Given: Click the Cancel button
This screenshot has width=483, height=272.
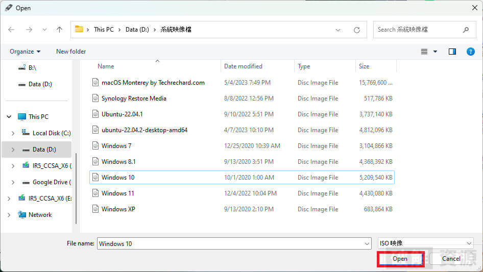Looking at the screenshot, I should [x=451, y=259].
